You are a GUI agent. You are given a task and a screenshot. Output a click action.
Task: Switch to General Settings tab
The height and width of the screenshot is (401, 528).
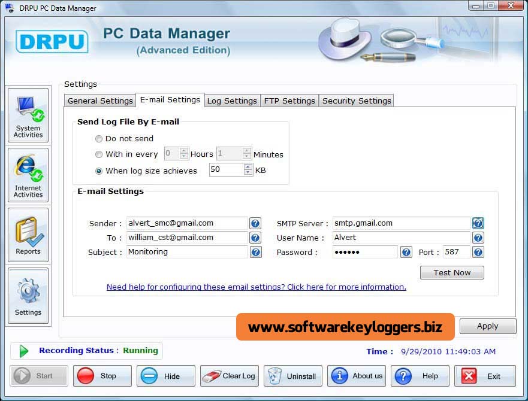coord(100,101)
